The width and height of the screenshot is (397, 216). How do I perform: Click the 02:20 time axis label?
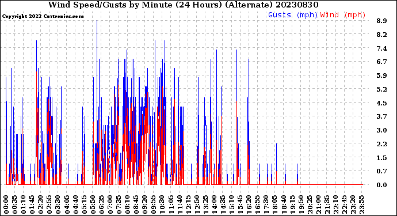[x=41, y=204]
